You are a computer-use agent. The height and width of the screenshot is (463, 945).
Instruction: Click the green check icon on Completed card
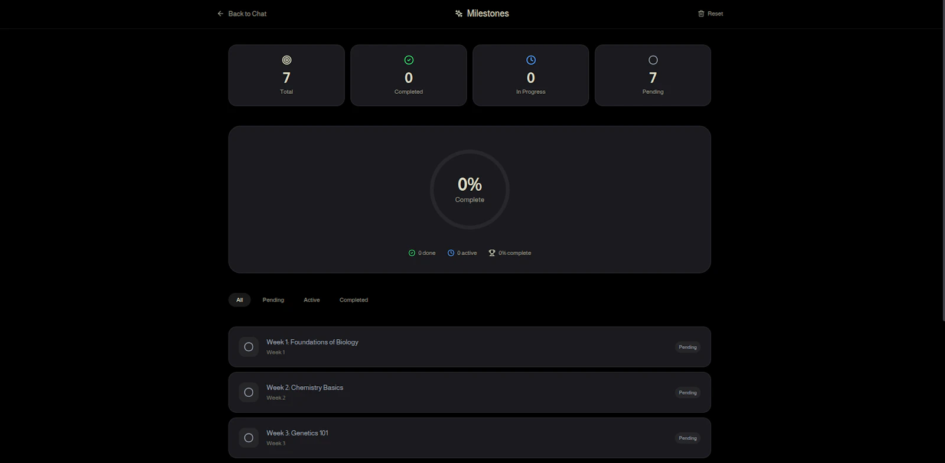(x=409, y=60)
